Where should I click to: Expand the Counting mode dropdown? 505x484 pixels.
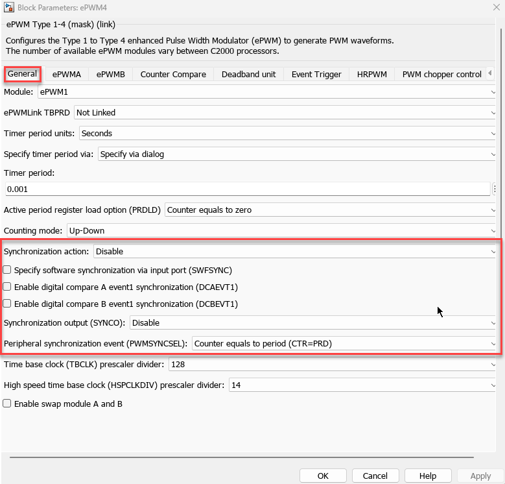(281, 231)
